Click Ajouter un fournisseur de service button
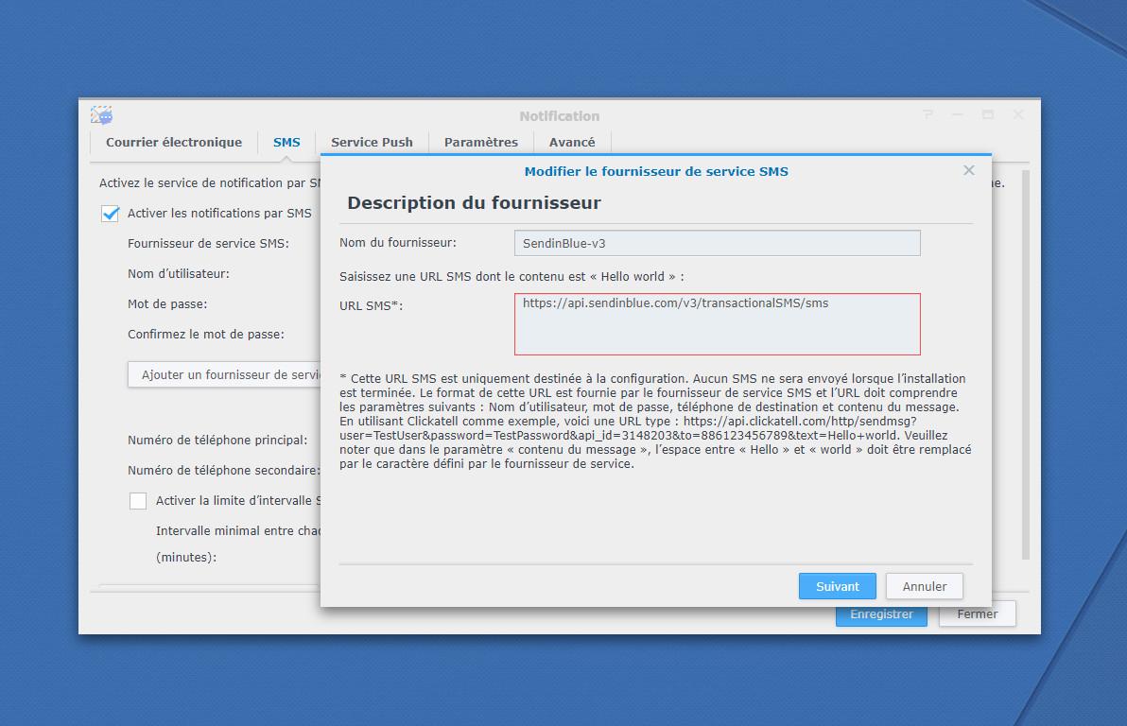 point(225,375)
